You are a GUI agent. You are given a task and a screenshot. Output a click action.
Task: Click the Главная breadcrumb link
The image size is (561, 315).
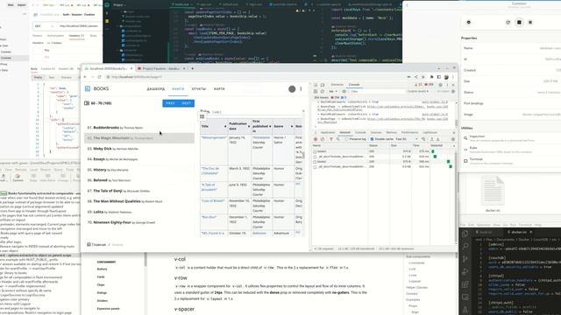coord(99,245)
